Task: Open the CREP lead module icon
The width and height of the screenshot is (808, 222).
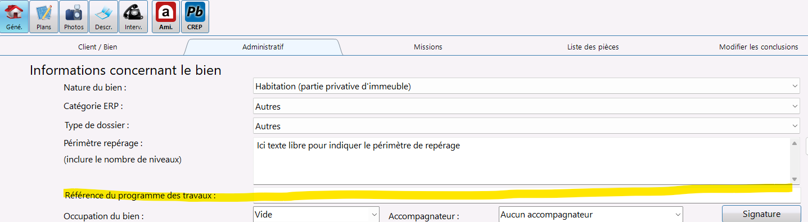Action: [195, 17]
